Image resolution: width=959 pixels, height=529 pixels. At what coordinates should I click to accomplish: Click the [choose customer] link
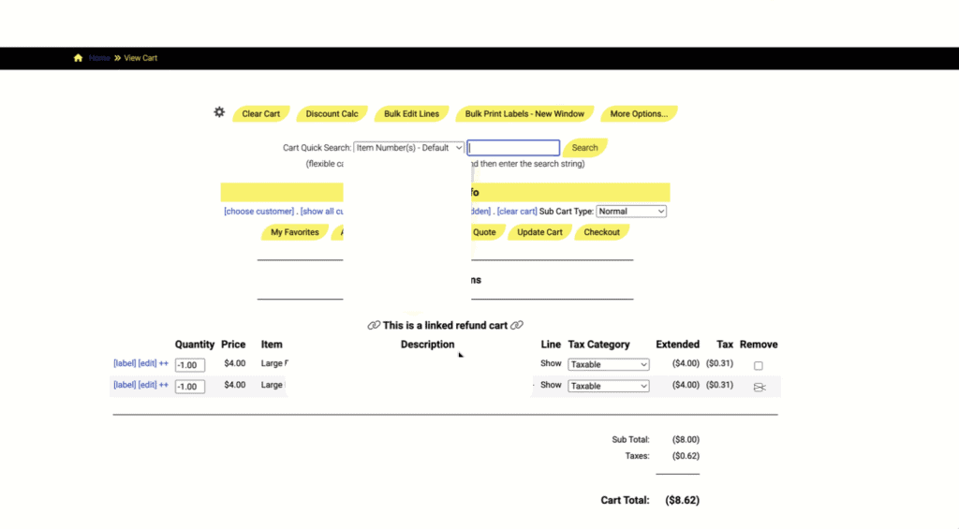point(258,212)
